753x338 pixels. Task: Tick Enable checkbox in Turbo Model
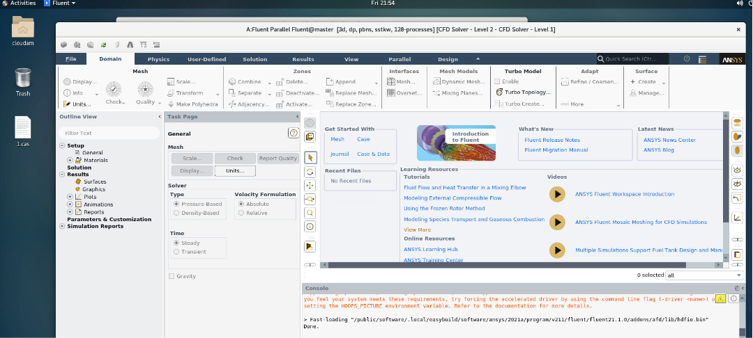tap(497, 81)
